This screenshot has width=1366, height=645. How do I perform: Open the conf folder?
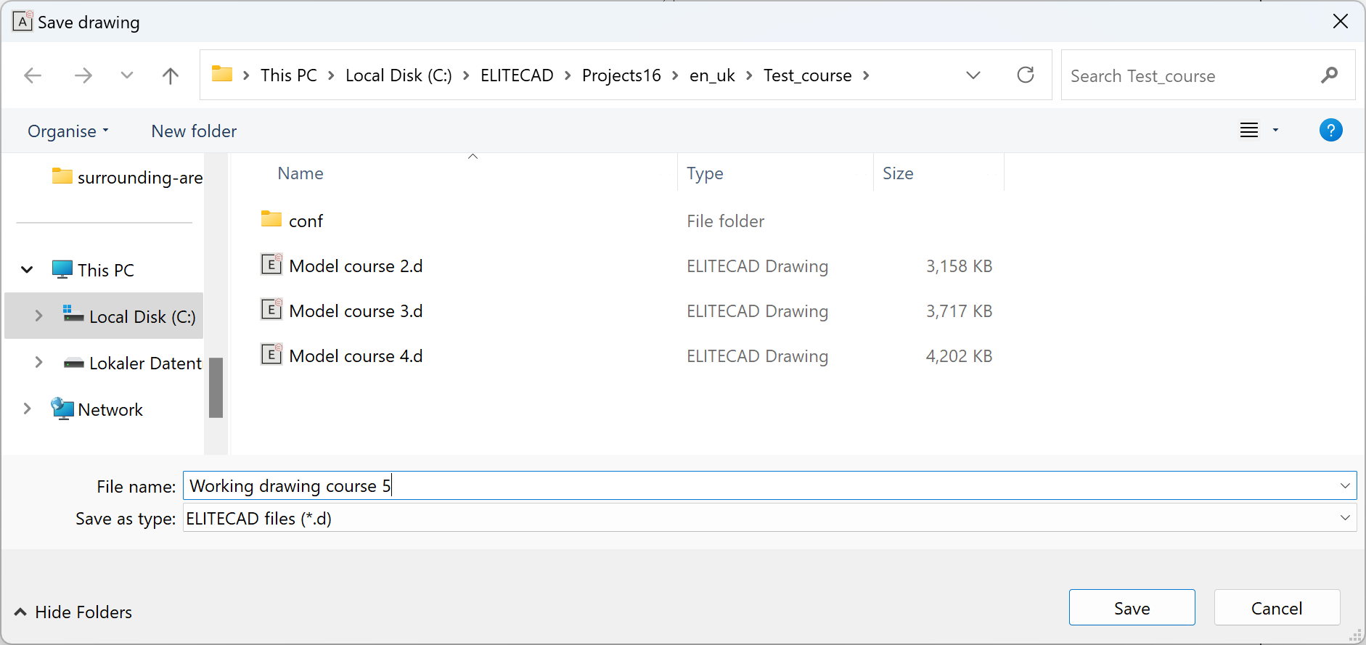[x=306, y=221]
